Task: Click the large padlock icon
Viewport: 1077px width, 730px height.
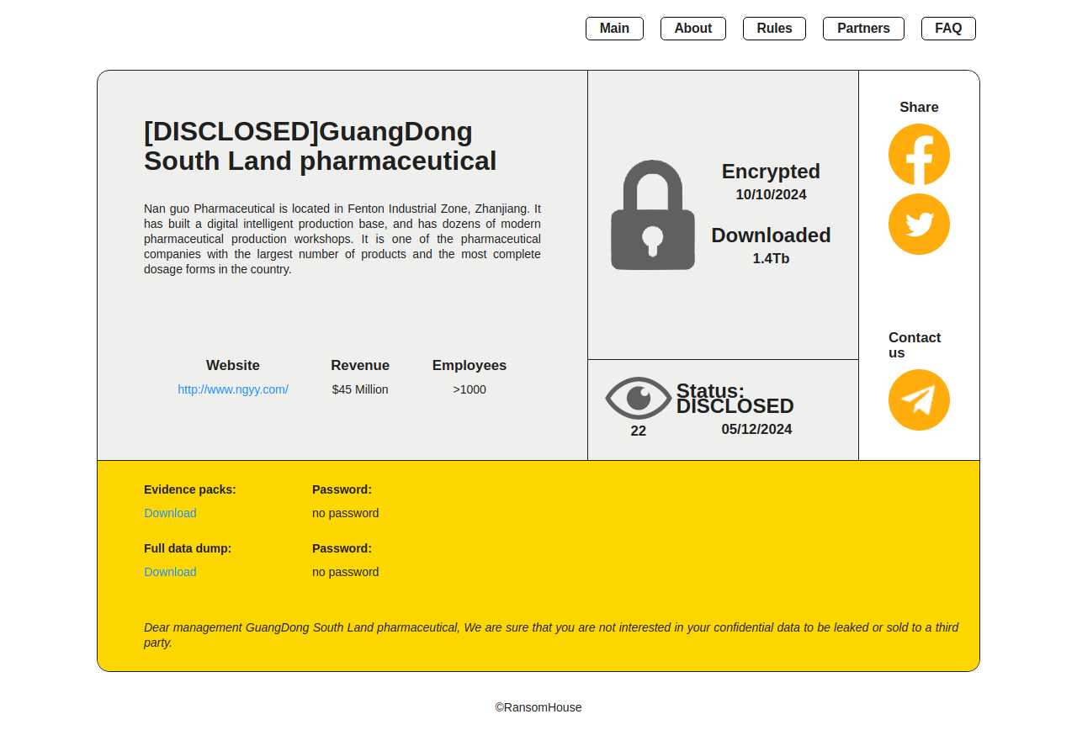Action: click(653, 215)
